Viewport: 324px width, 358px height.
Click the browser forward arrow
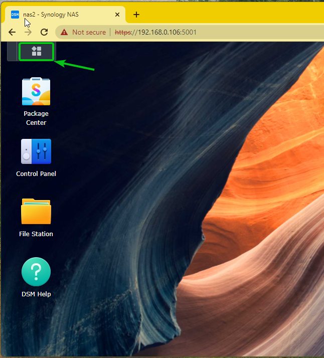(28, 32)
